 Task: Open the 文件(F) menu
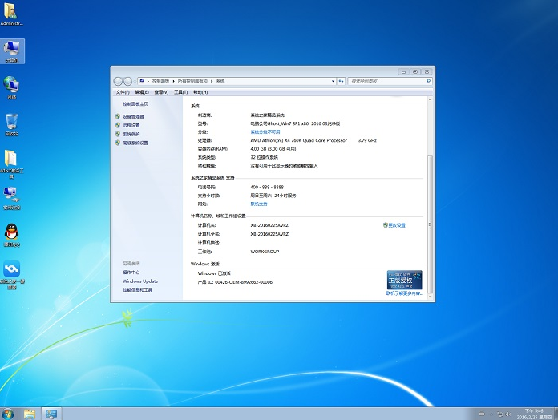tap(122, 92)
